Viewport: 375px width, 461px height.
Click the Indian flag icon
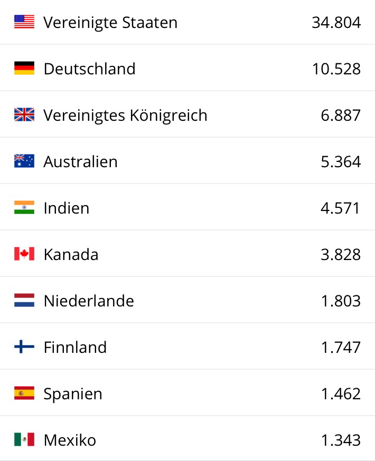pyautogui.click(x=24, y=207)
